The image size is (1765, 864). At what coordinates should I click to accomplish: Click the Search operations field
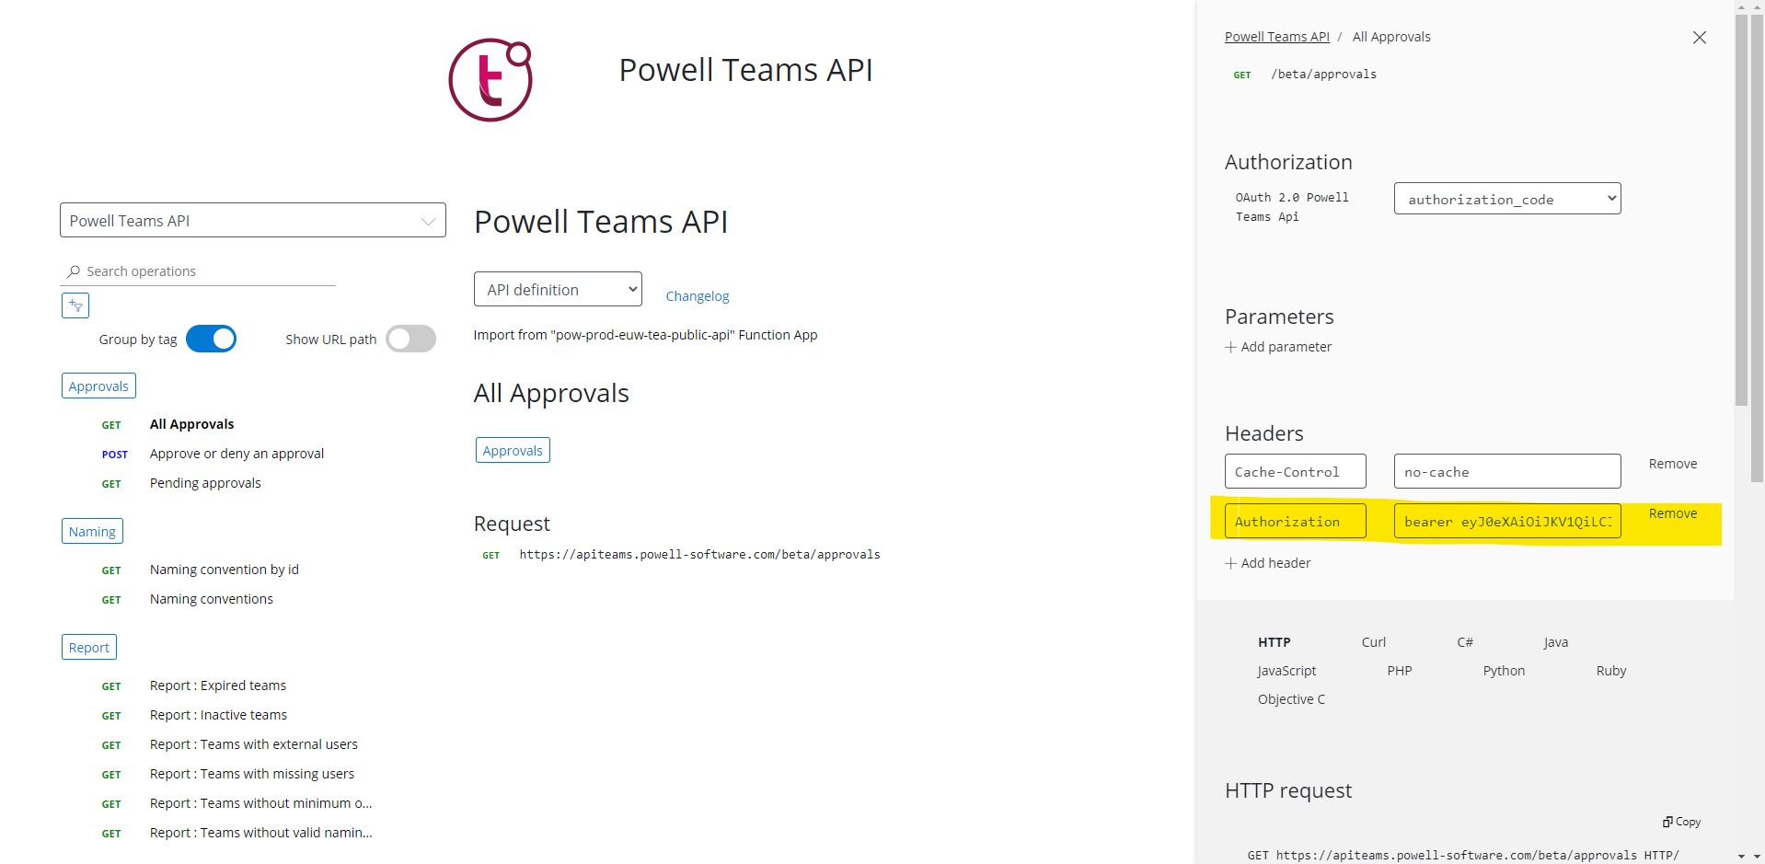(x=198, y=271)
